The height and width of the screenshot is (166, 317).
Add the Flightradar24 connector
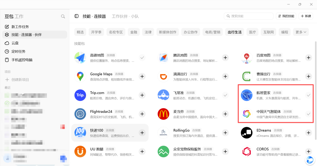pyautogui.click(x=142, y=114)
